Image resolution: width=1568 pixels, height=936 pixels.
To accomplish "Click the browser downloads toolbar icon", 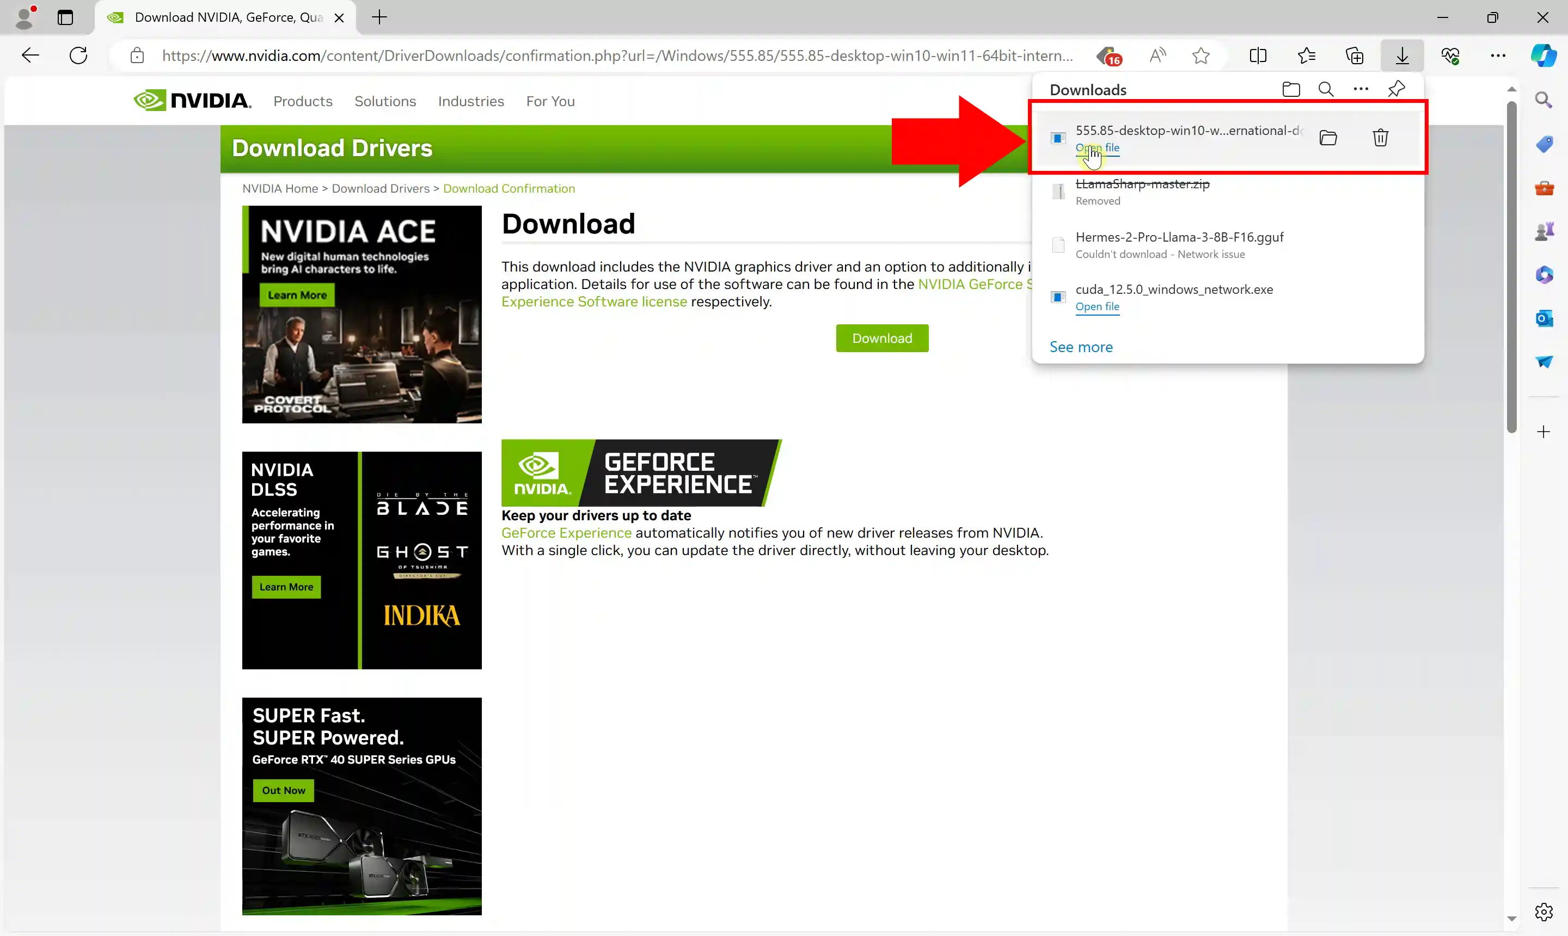I will pos(1402,56).
